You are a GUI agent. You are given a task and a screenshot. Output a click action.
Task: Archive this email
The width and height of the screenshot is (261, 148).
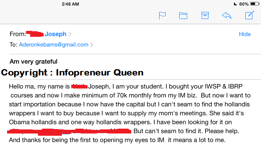[x=205, y=15]
